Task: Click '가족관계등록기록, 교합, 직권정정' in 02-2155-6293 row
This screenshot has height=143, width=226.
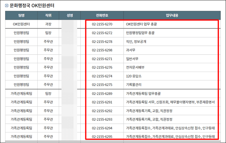Action: [149, 120]
